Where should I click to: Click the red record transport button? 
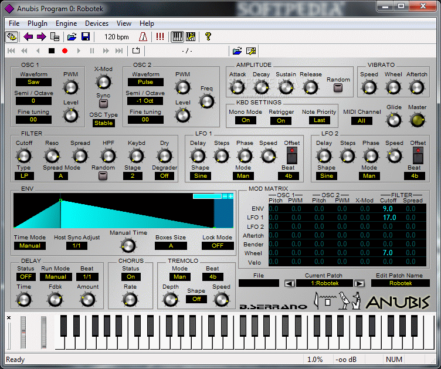coord(65,51)
